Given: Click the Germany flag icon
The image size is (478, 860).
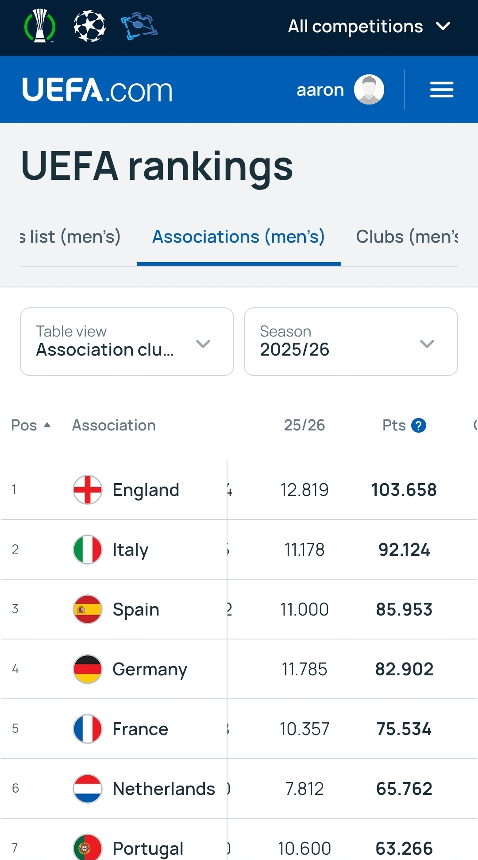Looking at the screenshot, I should pyautogui.click(x=88, y=669).
